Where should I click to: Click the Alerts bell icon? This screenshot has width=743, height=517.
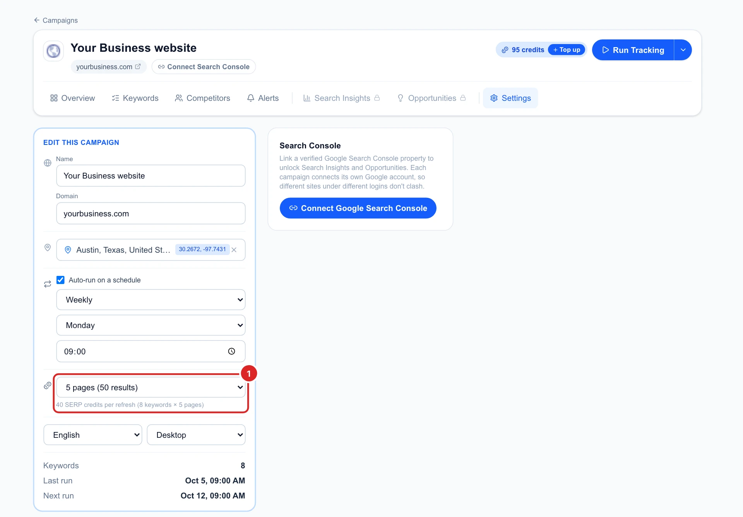[x=251, y=98]
